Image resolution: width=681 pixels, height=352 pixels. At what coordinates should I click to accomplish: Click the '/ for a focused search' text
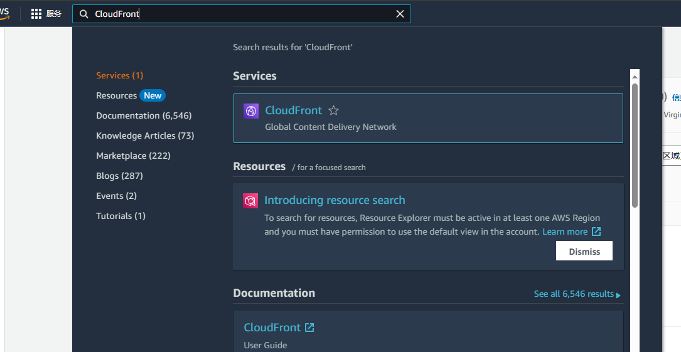click(x=329, y=168)
